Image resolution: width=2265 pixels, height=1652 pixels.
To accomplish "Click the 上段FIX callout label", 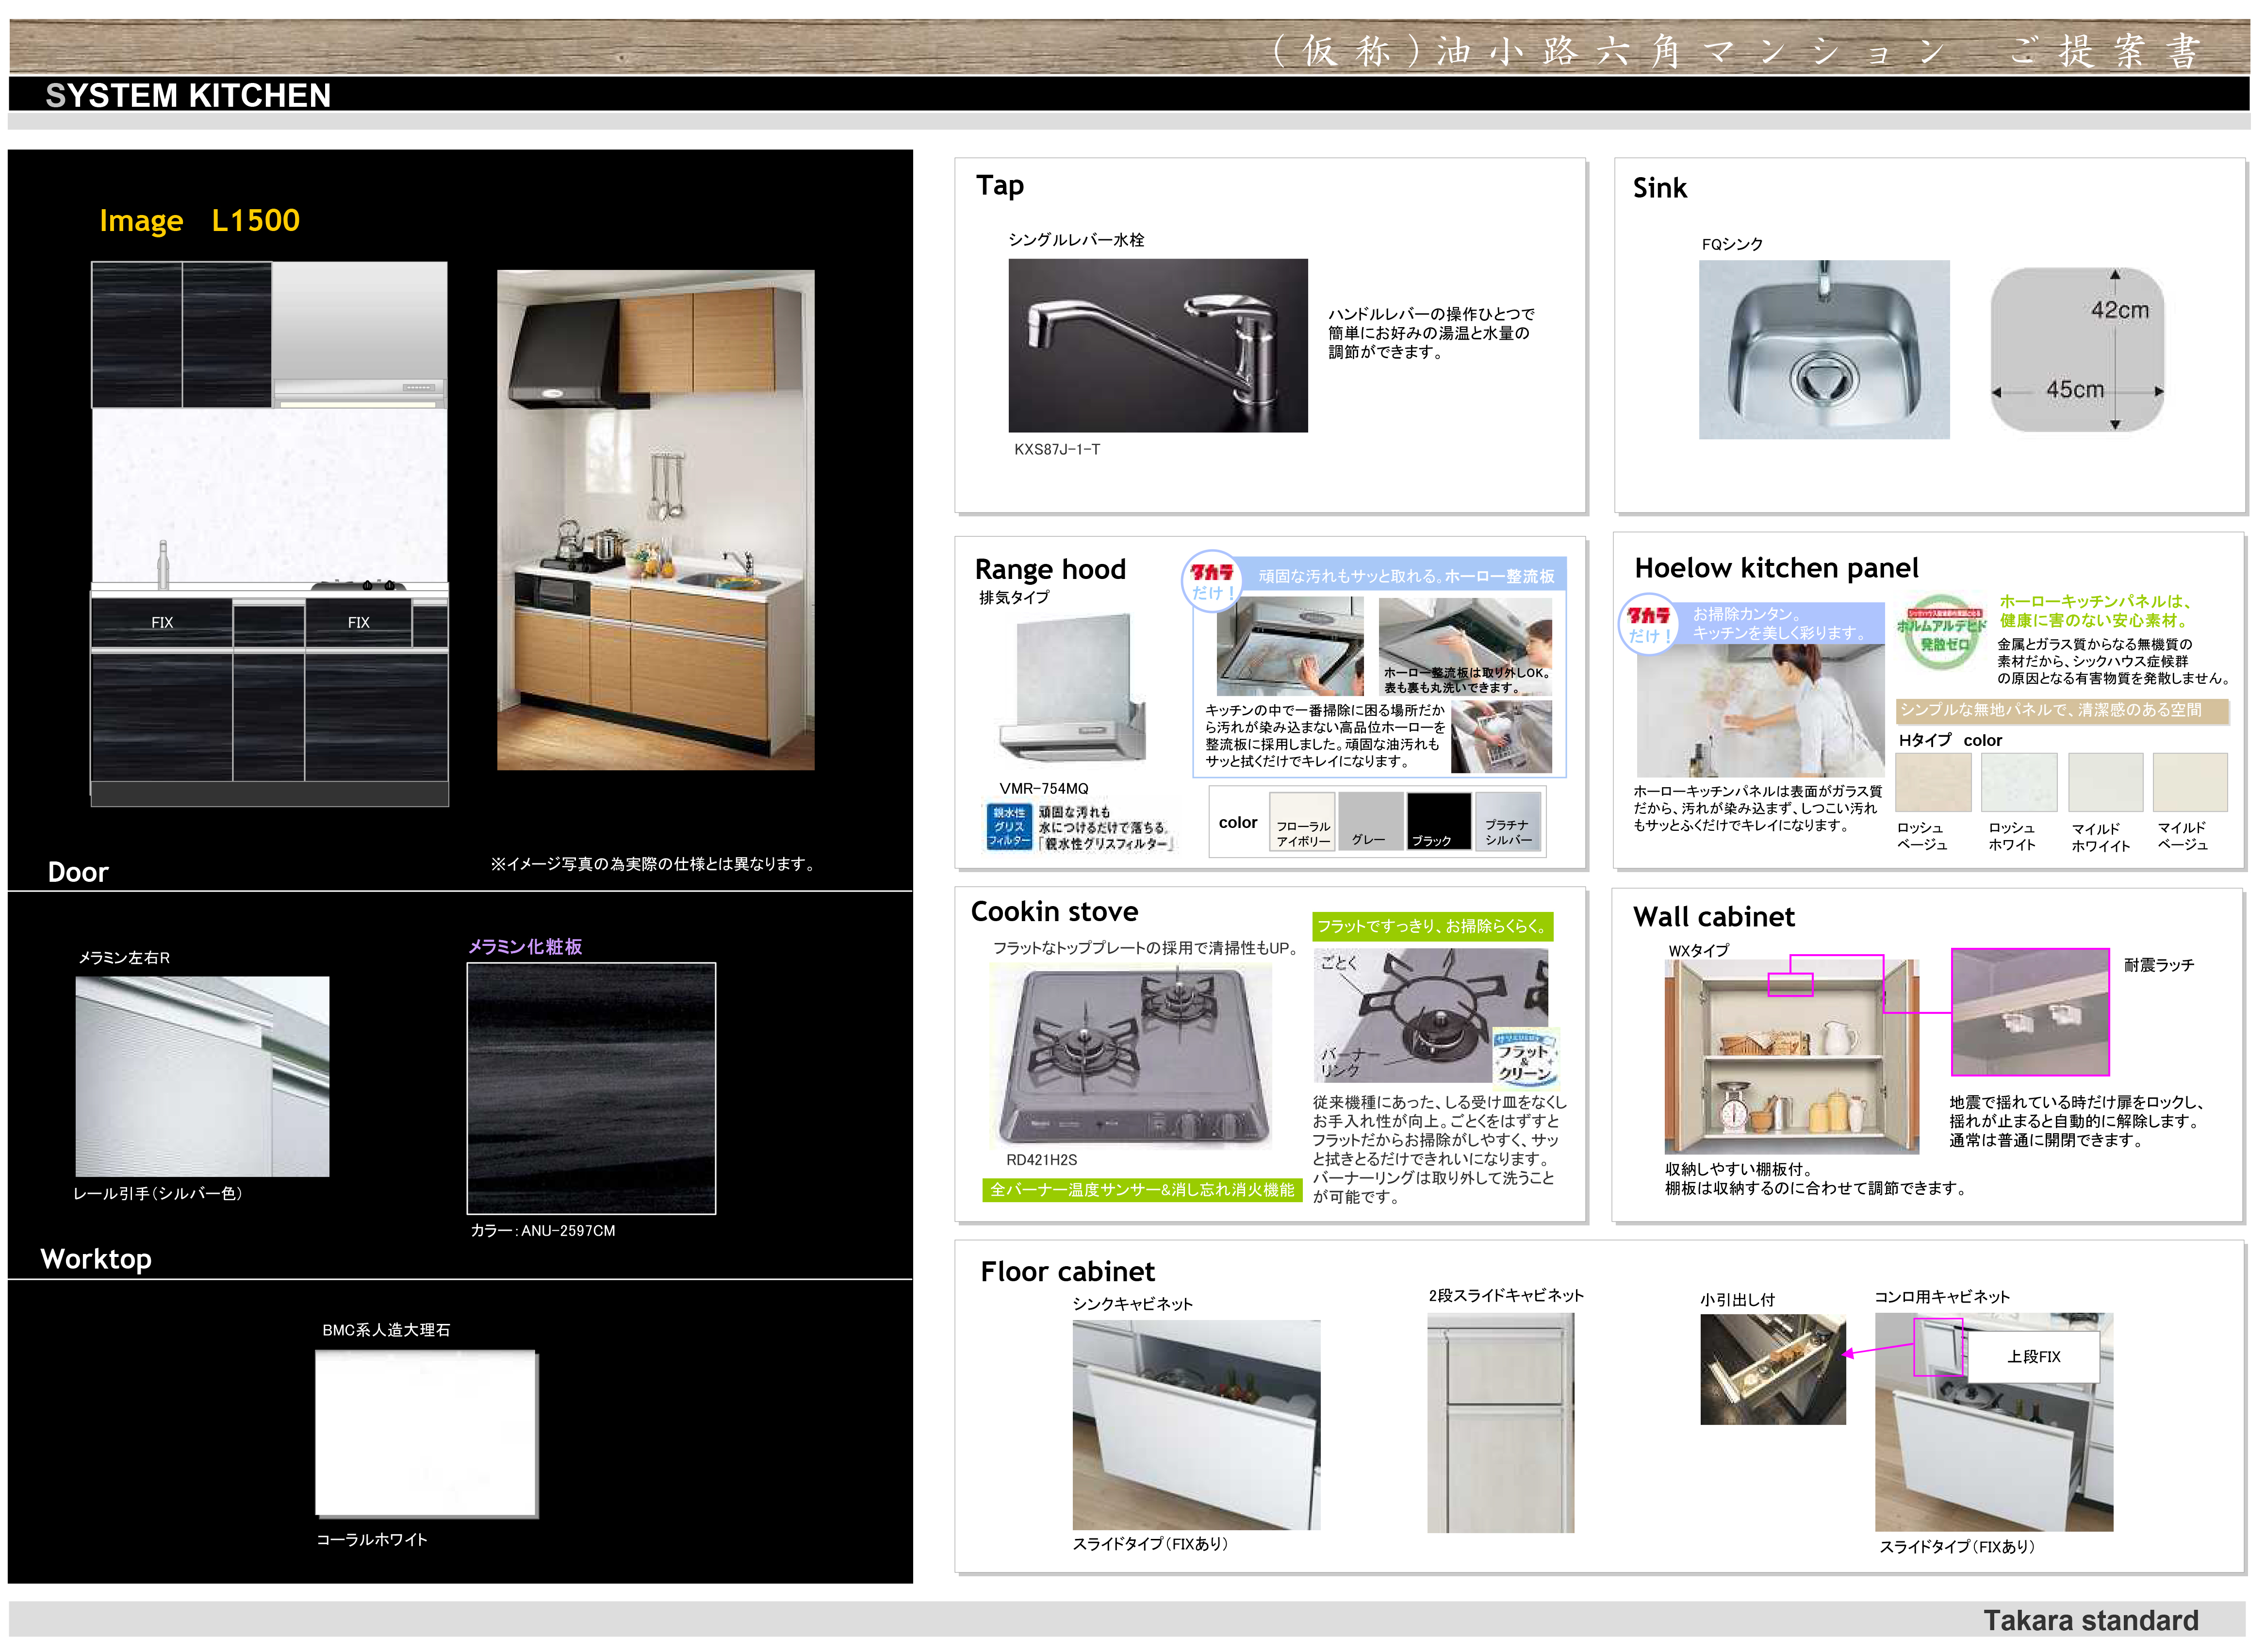I will [2033, 1356].
